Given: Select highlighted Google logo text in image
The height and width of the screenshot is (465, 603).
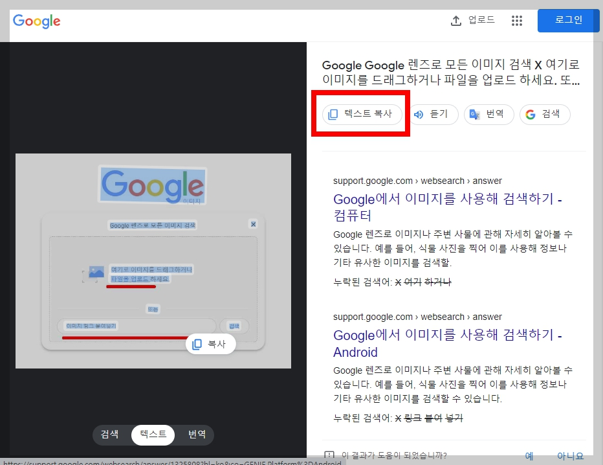Looking at the screenshot, I should [x=152, y=185].
